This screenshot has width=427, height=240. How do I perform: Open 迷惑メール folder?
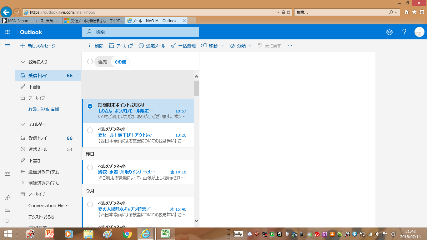click(48, 149)
